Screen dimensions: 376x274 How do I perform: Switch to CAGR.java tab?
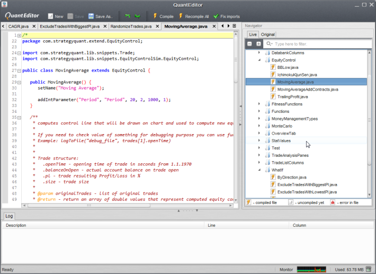click(x=18, y=26)
